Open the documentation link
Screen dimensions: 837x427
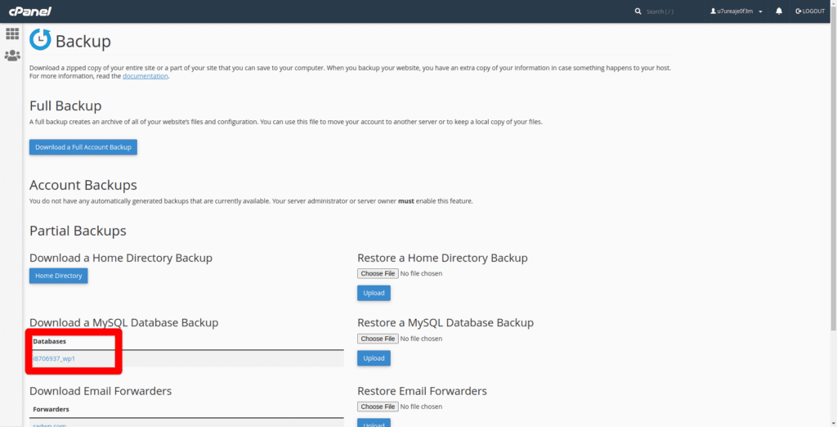point(145,76)
